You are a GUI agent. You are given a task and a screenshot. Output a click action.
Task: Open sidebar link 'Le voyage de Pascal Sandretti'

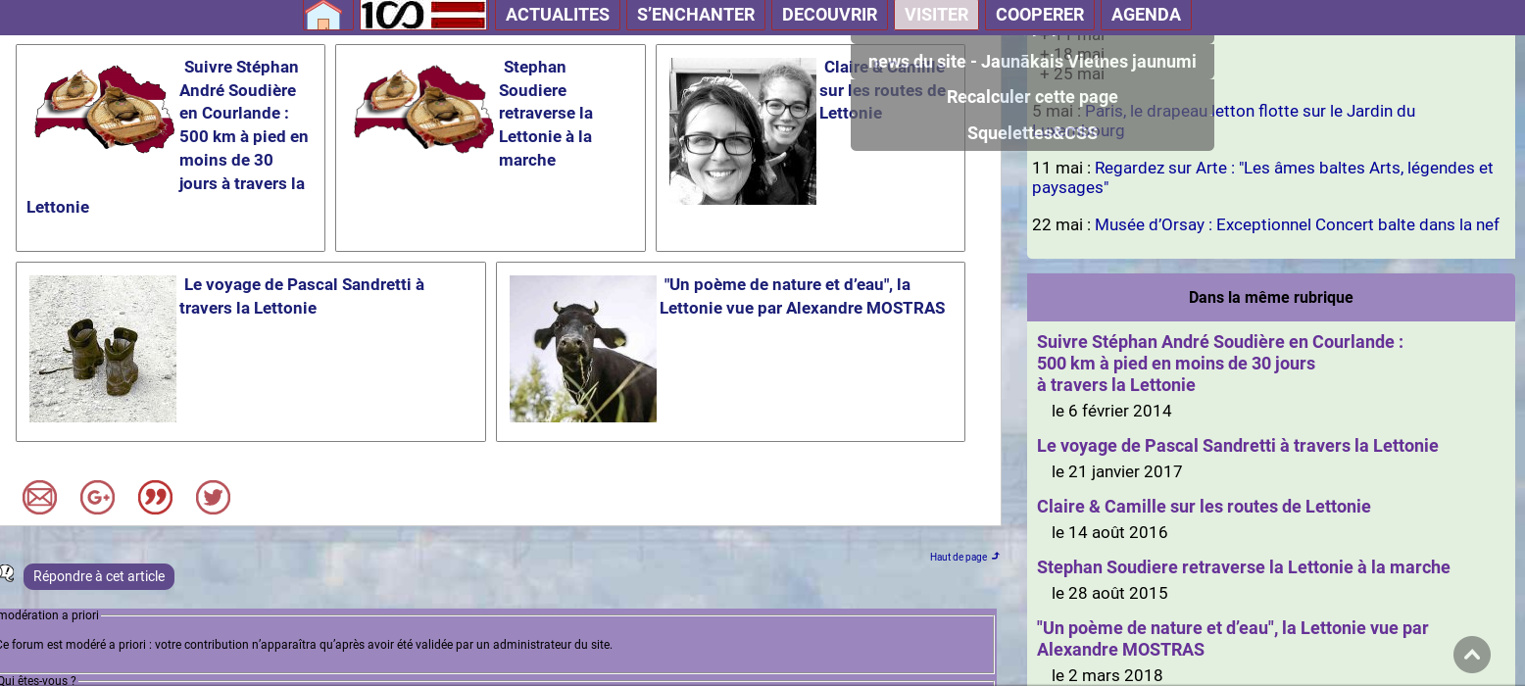click(x=1238, y=446)
